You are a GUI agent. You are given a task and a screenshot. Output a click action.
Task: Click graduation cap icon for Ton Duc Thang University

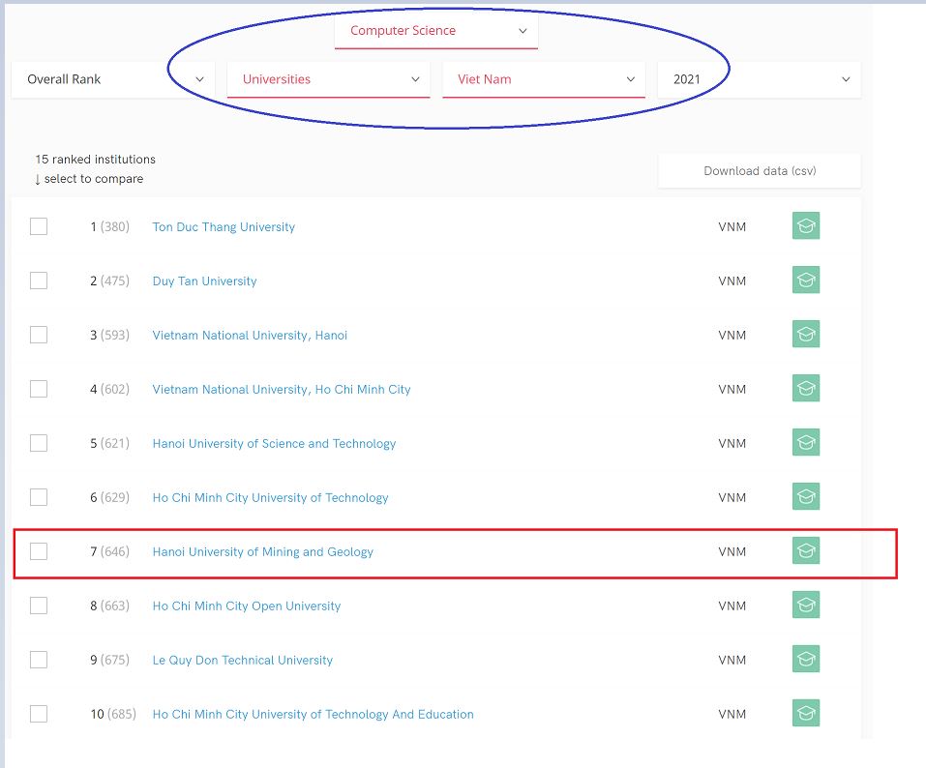805,226
